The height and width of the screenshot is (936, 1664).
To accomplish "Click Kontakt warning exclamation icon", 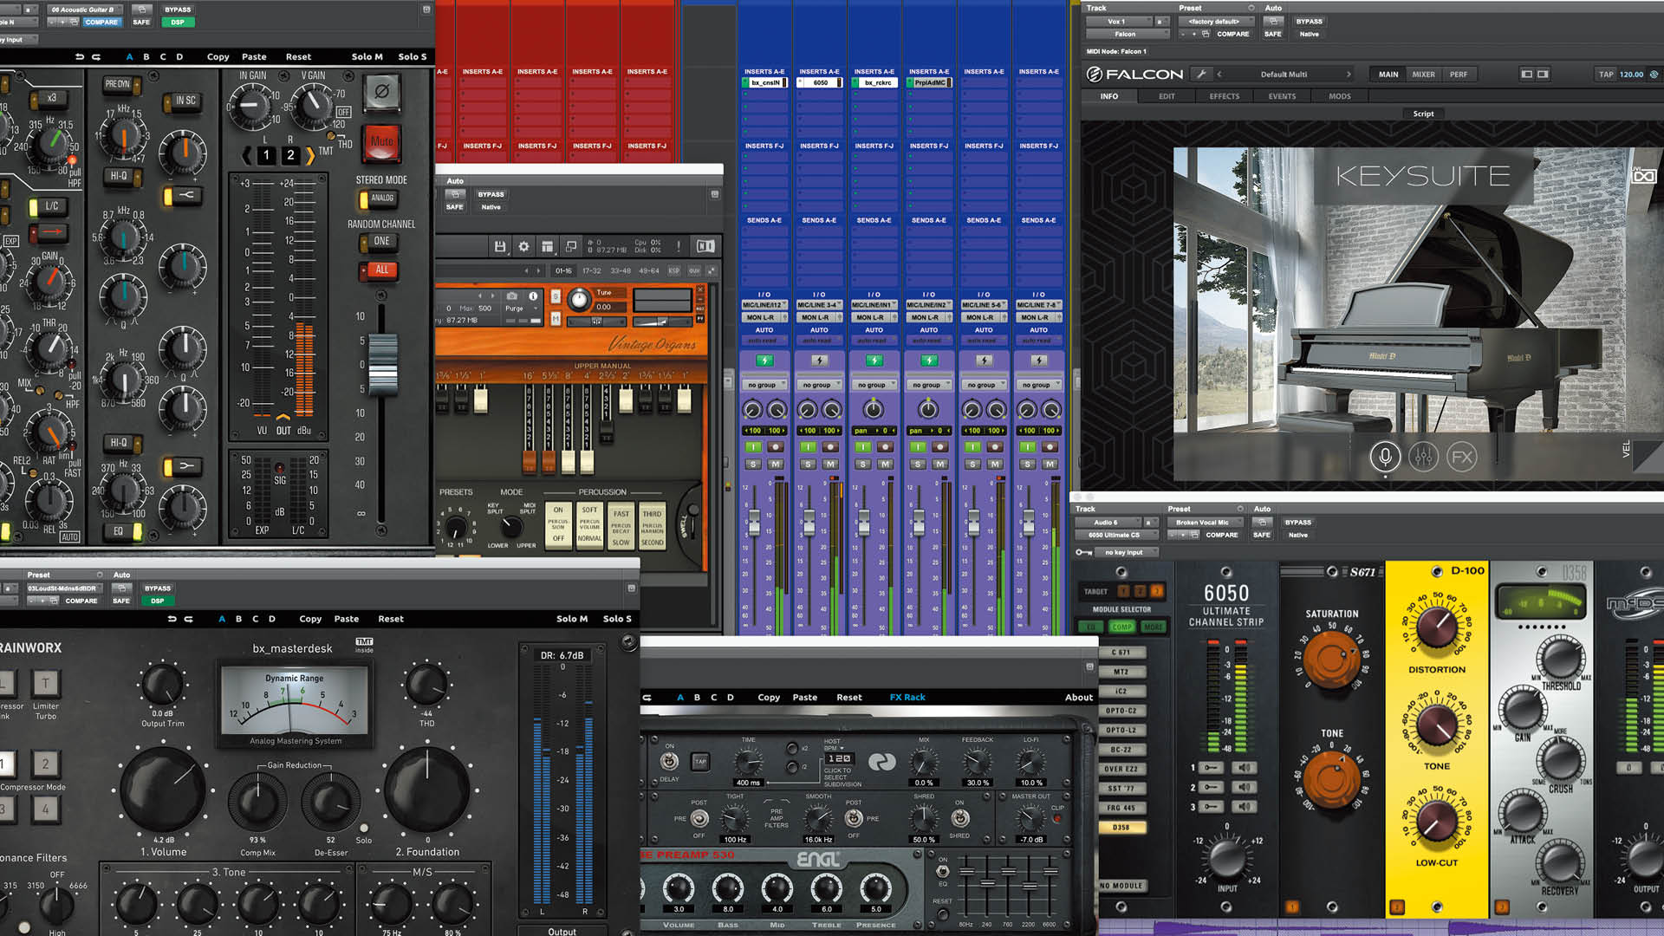I will click(x=678, y=247).
